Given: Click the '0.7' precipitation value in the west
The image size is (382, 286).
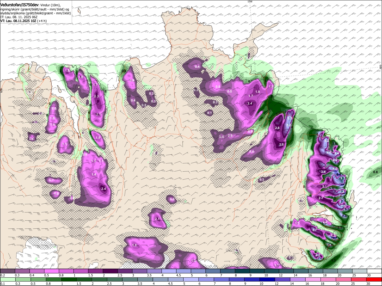Looking at the screenshot, I should point(51,180).
